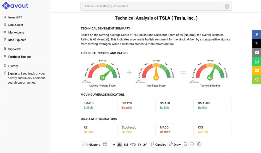The image size is (261, 153).
Task: Submit the investing question arrow button
Action: tap(227, 7)
